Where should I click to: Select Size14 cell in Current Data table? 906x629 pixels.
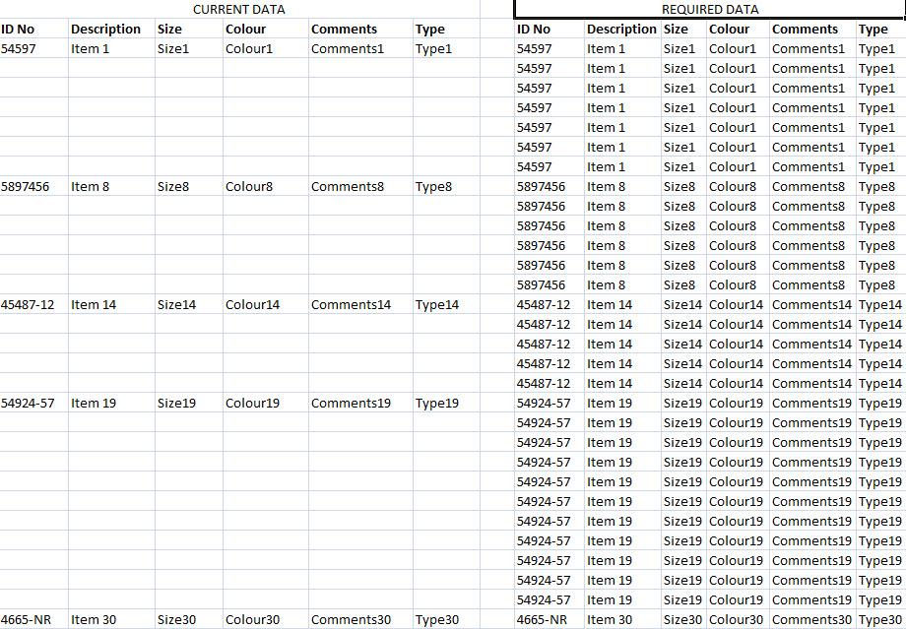176,304
